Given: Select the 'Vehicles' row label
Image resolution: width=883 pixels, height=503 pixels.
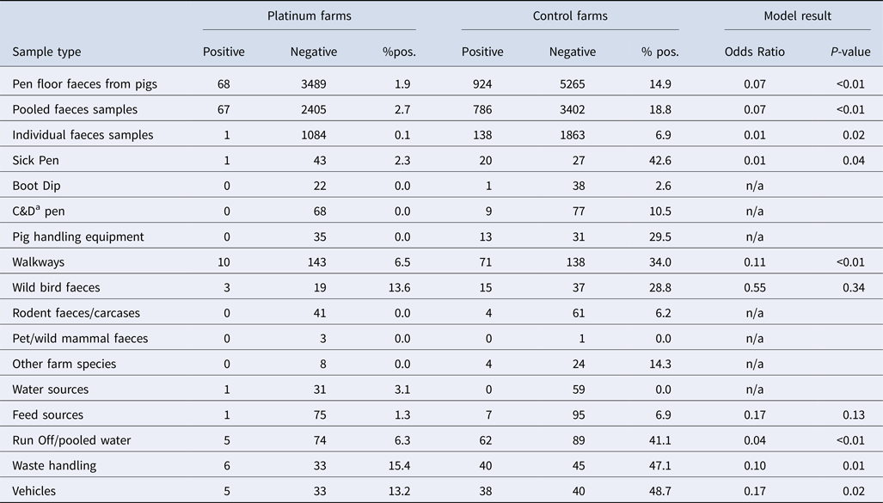Looking at the screenshot, I should (x=36, y=491).
